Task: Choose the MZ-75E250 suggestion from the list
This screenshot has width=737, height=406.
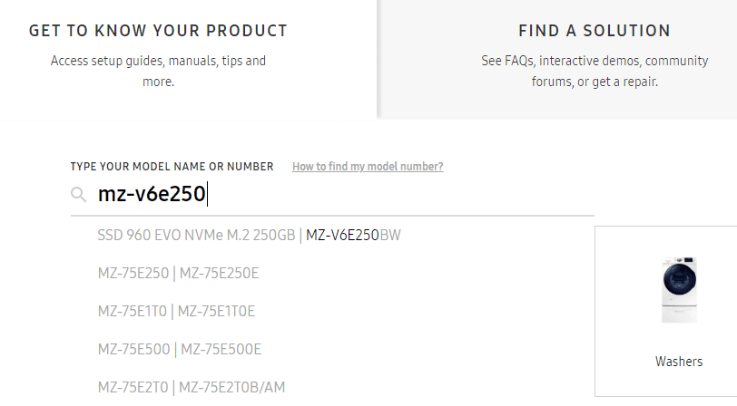Action: click(x=133, y=274)
